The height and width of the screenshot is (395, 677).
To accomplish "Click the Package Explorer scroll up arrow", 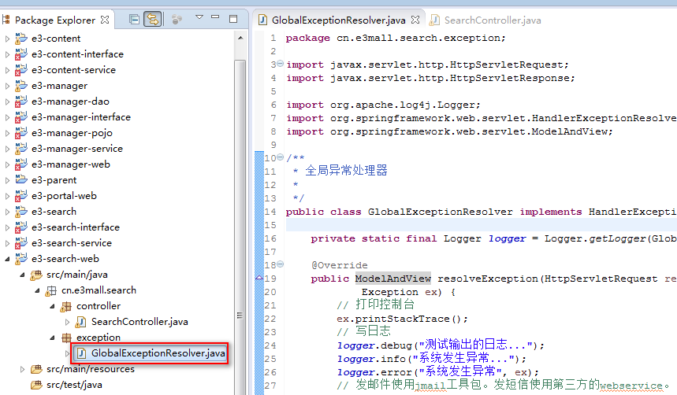I will (x=240, y=39).
